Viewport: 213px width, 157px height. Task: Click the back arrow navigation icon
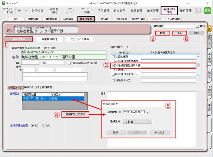(20, 10)
